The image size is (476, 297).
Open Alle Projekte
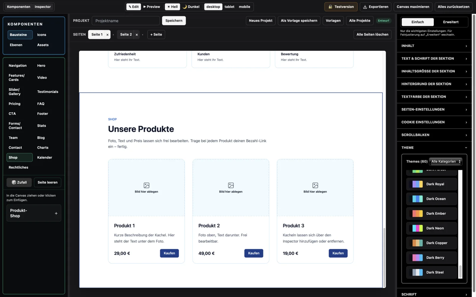click(x=359, y=20)
